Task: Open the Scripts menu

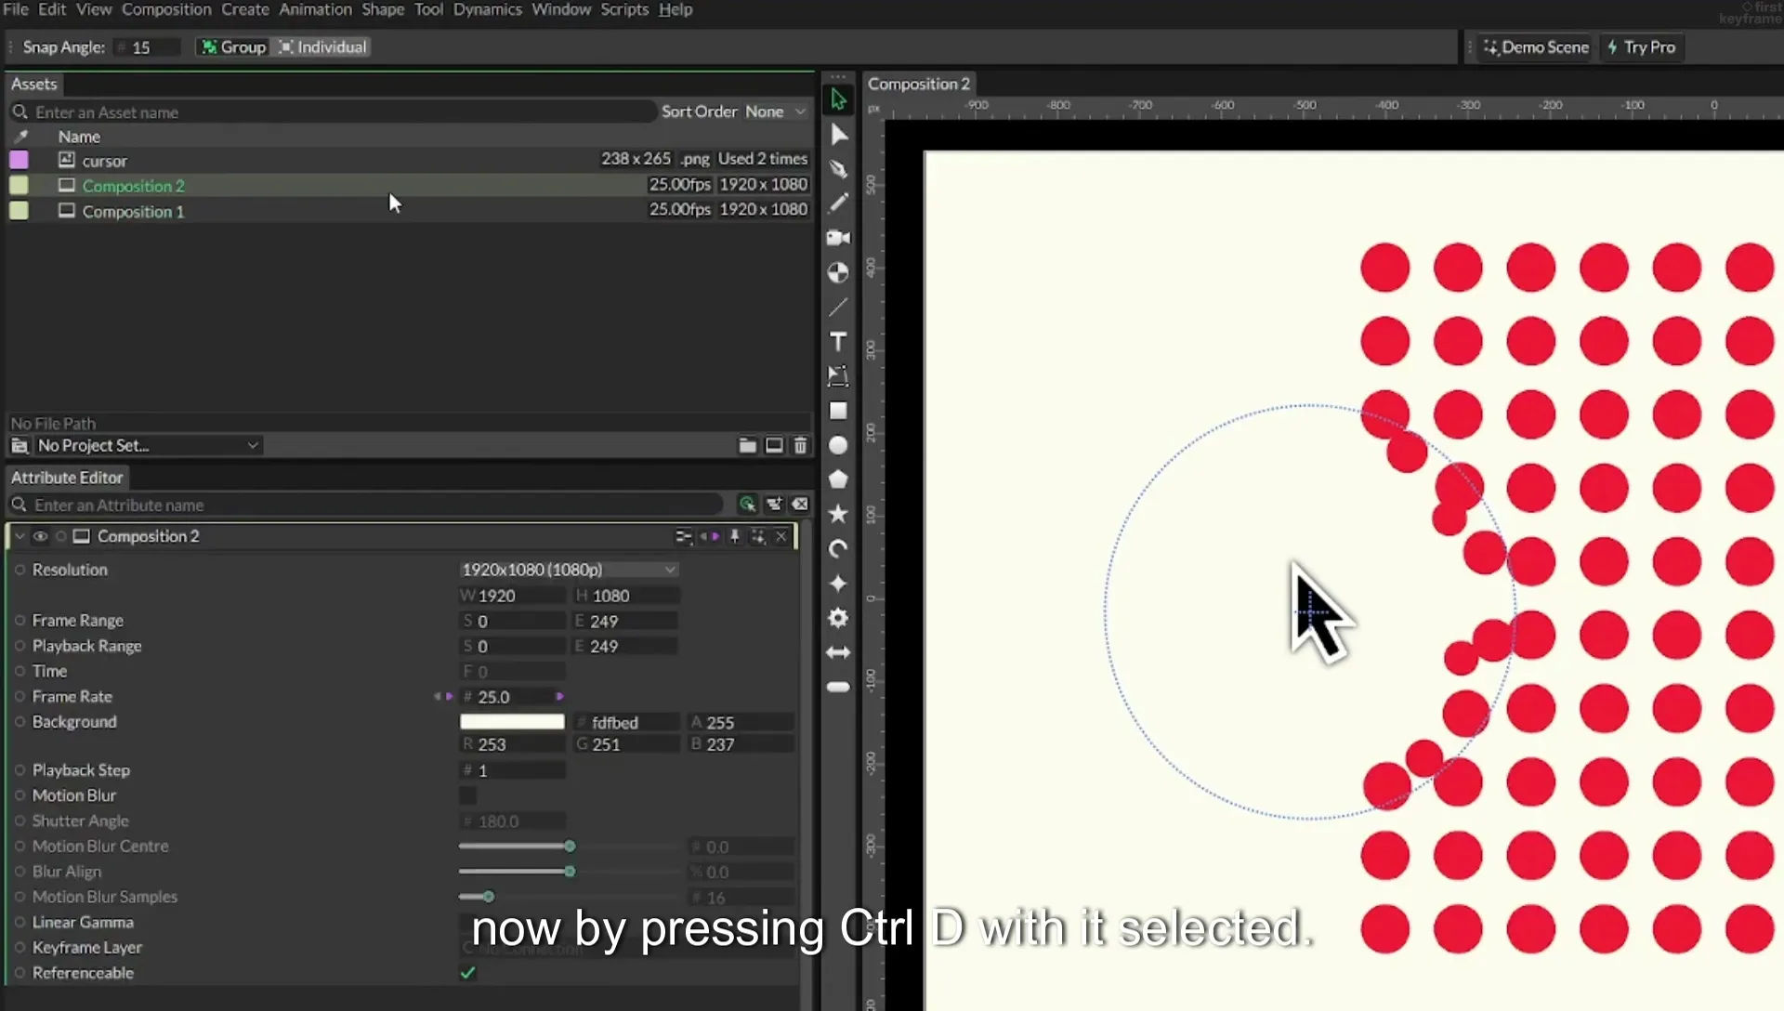Action: [624, 9]
